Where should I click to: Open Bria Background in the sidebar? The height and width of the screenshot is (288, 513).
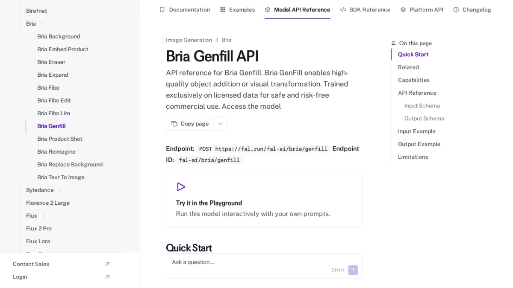click(x=59, y=36)
